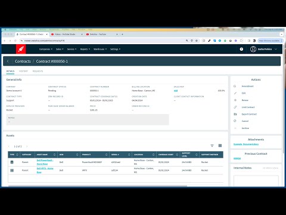Click the sales rep name link
This screenshot has width=286, height=215.
click(x=176, y=91)
